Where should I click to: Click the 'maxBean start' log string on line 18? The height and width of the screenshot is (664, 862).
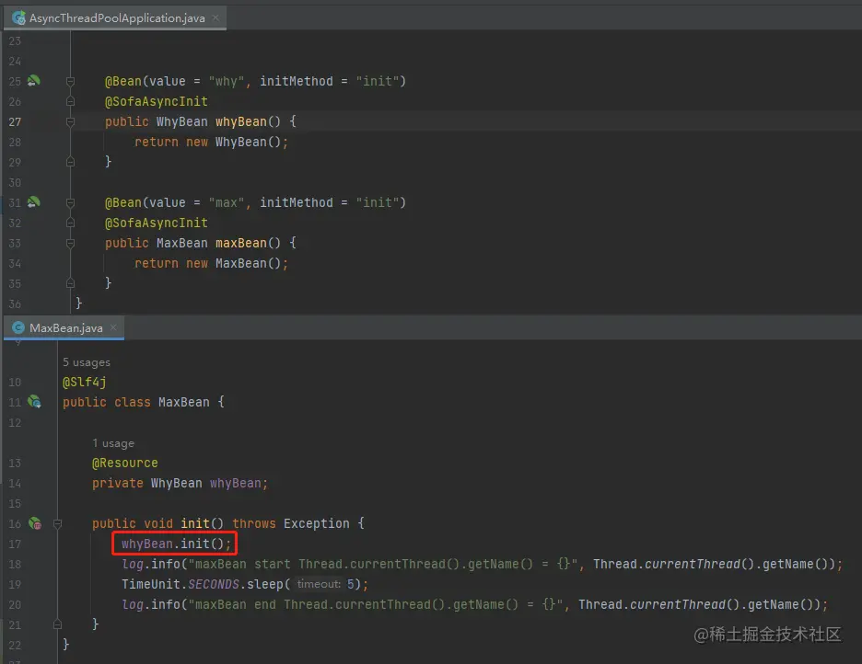(382, 564)
